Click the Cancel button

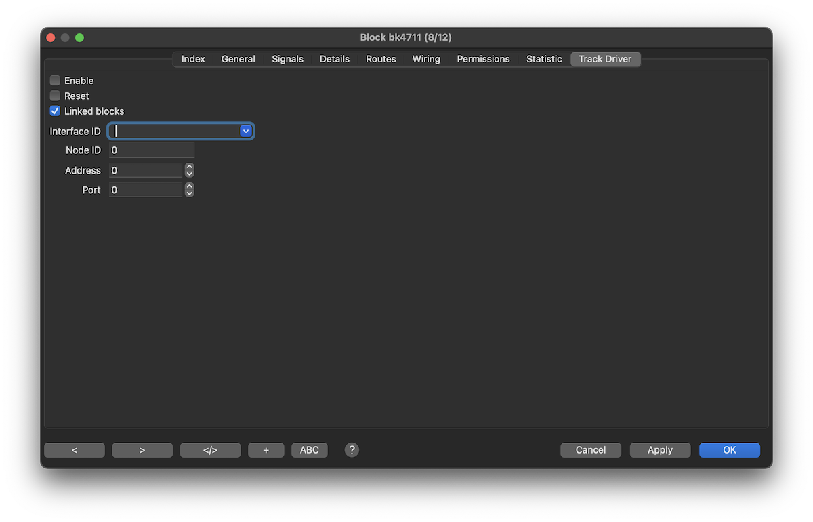pyautogui.click(x=591, y=450)
